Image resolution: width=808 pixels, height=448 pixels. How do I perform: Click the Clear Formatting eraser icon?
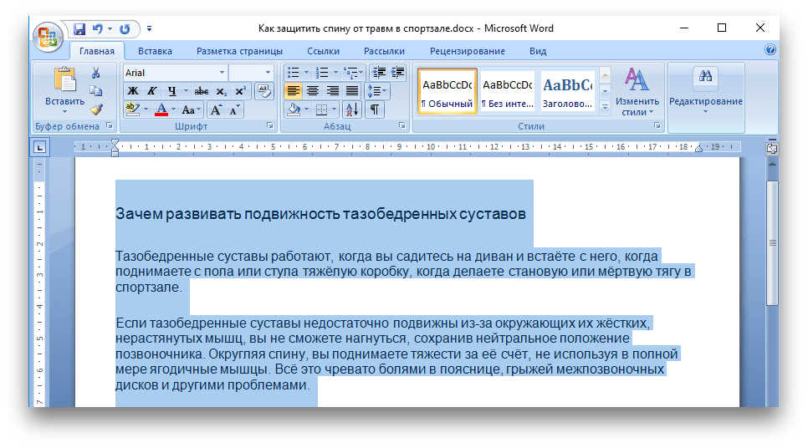tap(263, 91)
